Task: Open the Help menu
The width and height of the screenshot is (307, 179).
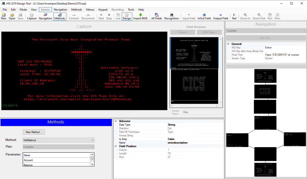Action: coord(141,10)
